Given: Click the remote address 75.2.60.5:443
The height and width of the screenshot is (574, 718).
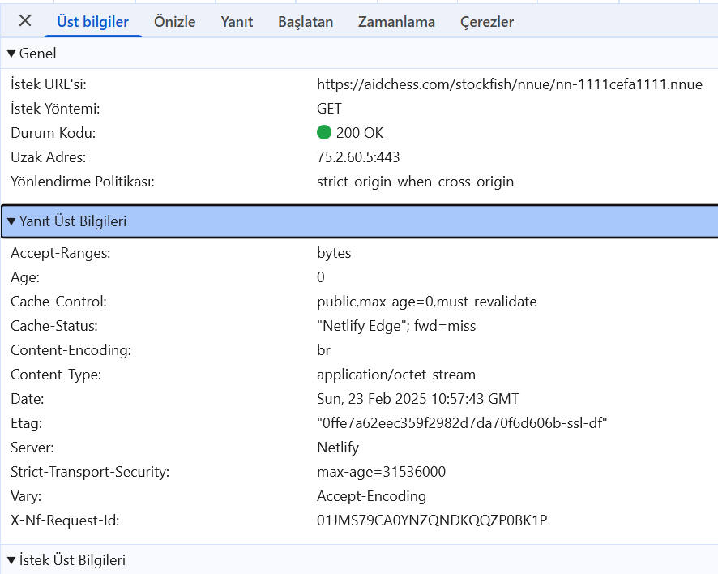Looking at the screenshot, I should tap(358, 157).
